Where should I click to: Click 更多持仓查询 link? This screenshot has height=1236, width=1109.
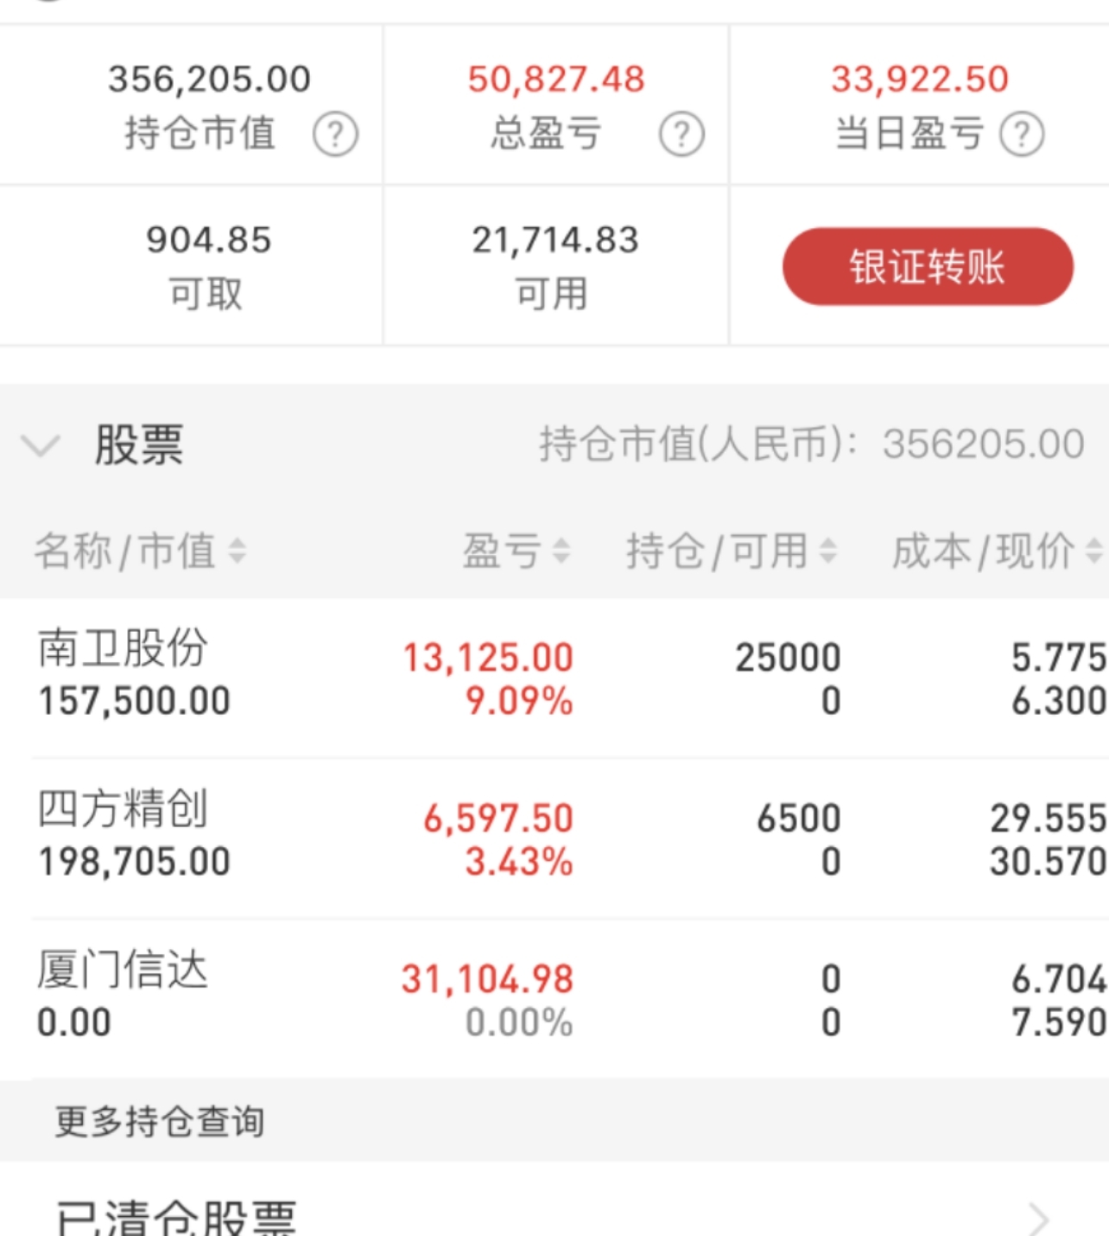tap(160, 1121)
